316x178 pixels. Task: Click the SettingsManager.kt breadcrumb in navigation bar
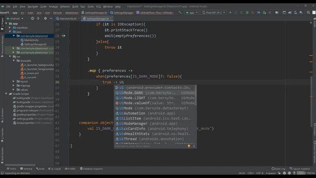94,12
